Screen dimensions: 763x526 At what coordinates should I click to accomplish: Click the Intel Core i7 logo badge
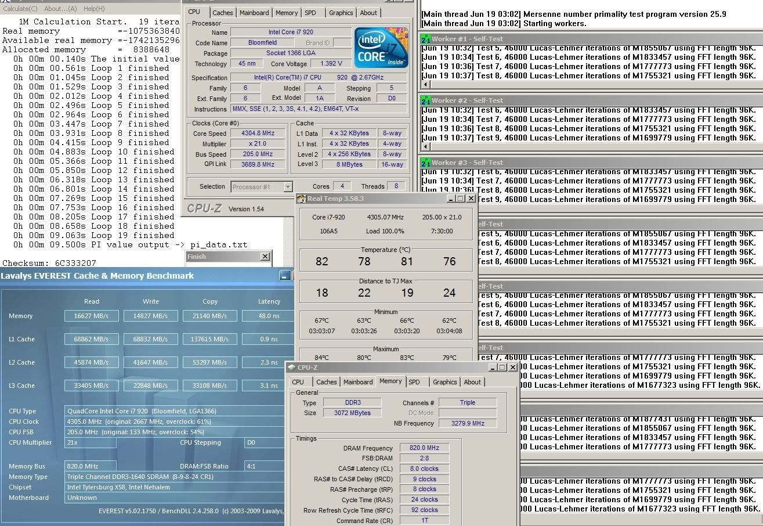tap(381, 48)
